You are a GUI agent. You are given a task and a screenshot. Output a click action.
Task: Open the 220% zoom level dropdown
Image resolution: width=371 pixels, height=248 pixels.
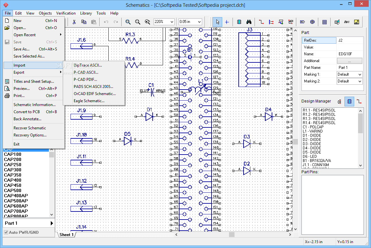pyautogui.click(x=172, y=22)
